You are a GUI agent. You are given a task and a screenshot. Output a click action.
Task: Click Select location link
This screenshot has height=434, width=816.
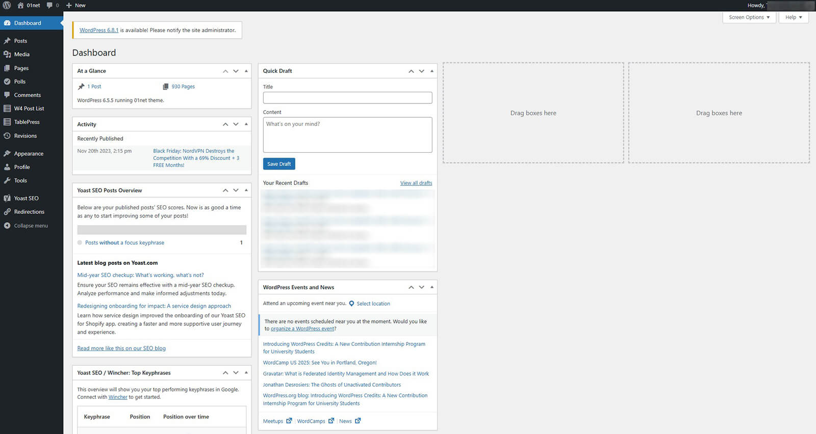(x=373, y=304)
